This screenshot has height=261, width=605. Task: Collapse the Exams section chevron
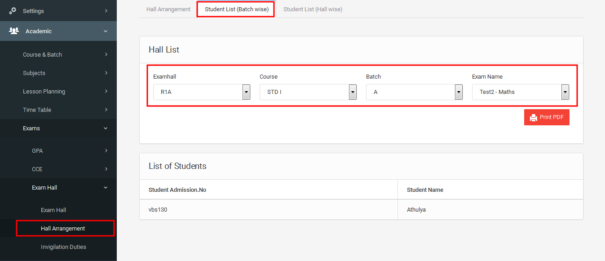(x=106, y=128)
